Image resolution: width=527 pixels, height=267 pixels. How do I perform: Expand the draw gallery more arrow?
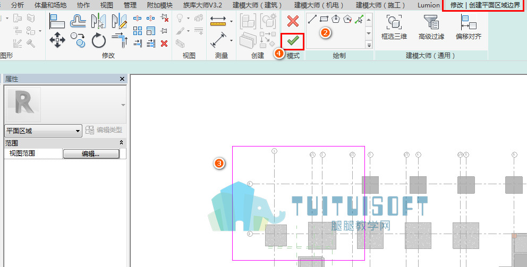coord(369,45)
